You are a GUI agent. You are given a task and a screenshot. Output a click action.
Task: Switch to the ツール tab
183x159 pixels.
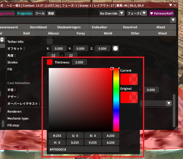point(40,14)
